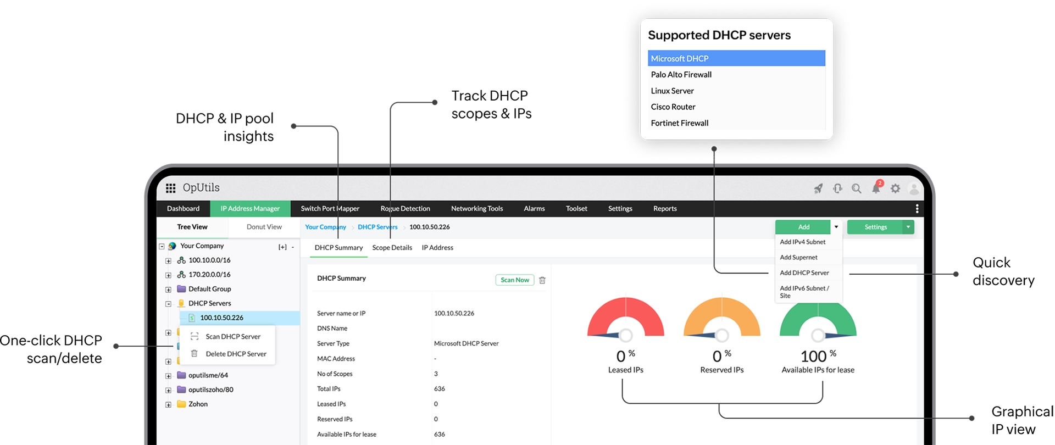This screenshot has width=1055, height=445.
Task: Expand the oputilszoho/80 node
Action: (168, 390)
